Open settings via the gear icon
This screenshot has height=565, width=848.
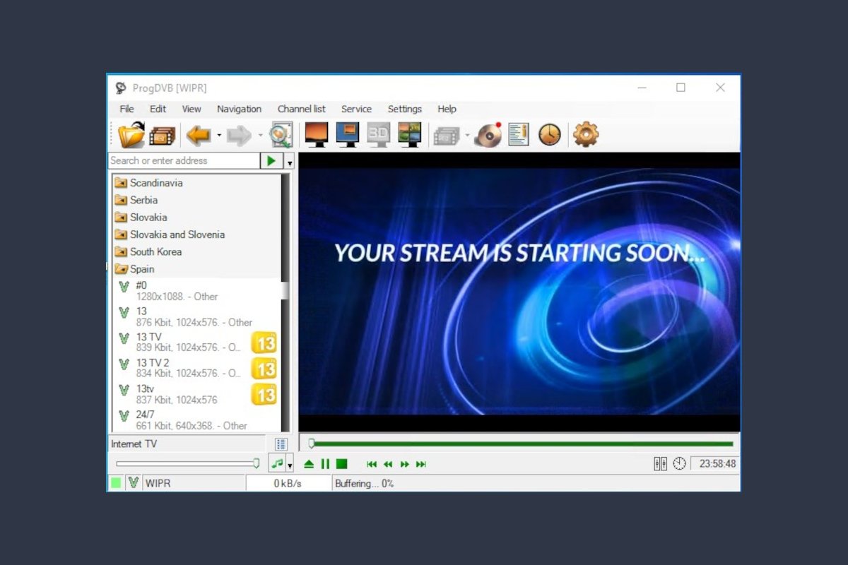(586, 134)
